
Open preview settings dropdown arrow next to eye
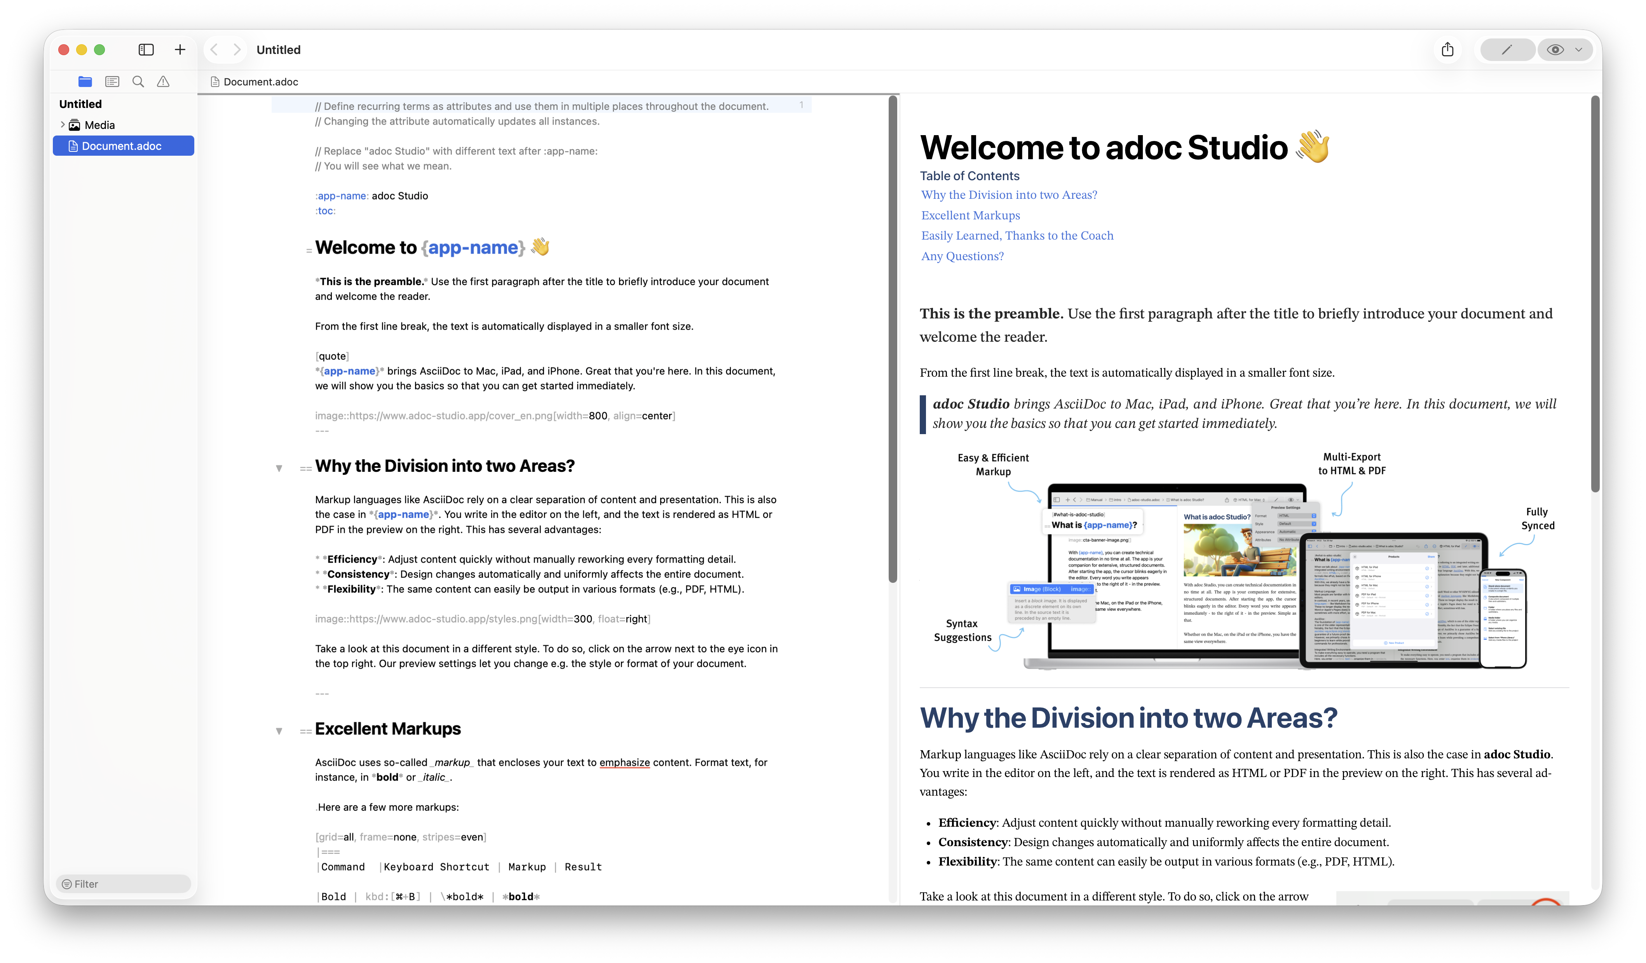(1579, 50)
